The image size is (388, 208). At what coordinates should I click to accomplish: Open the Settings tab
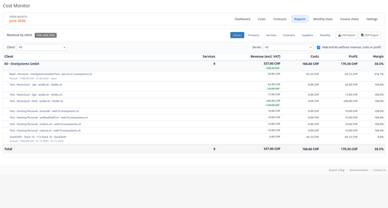coord(371,19)
